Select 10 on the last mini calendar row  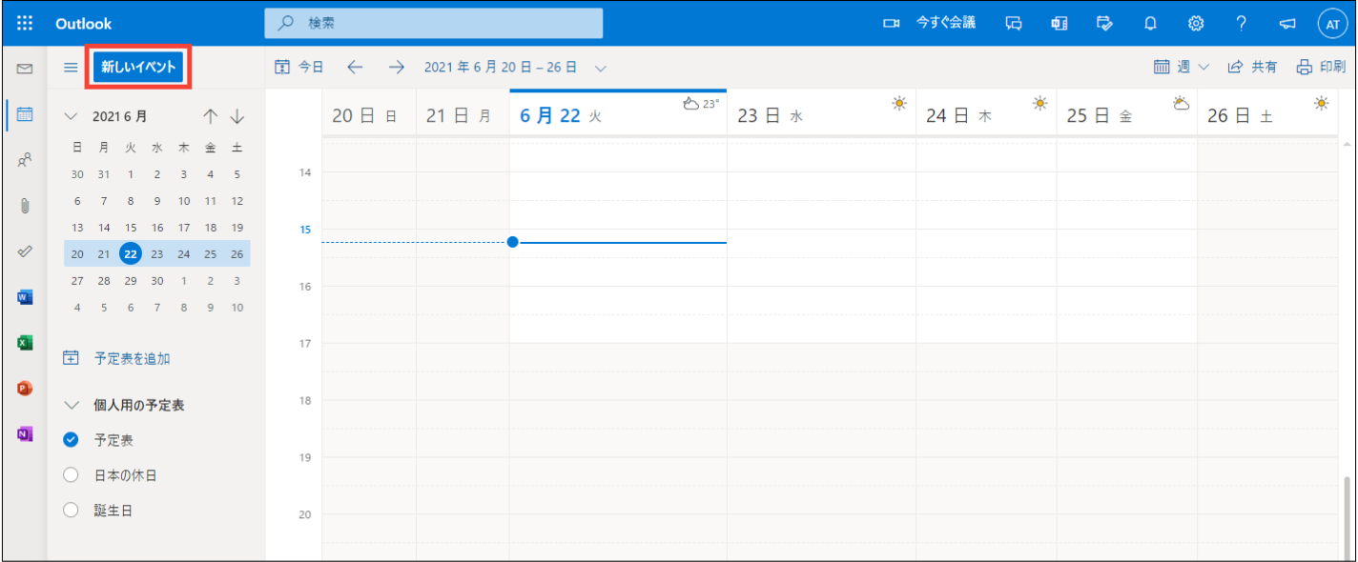[x=237, y=308]
